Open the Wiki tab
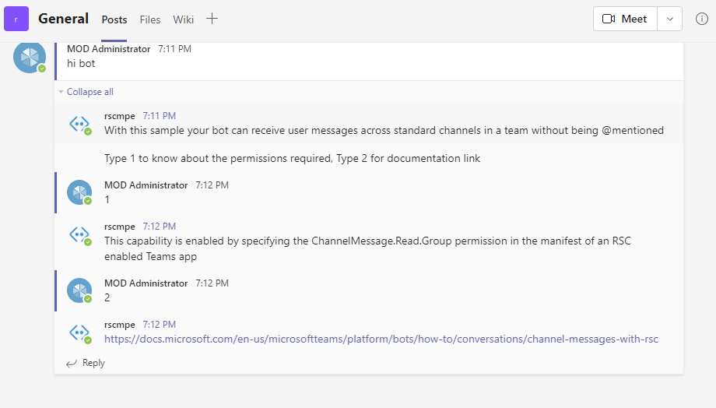716x408 pixels. click(x=183, y=19)
